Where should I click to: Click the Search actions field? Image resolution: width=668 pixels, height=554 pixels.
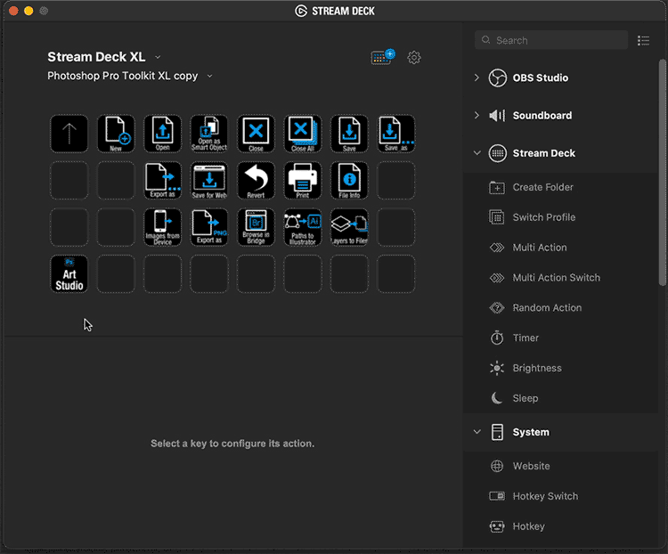click(551, 40)
